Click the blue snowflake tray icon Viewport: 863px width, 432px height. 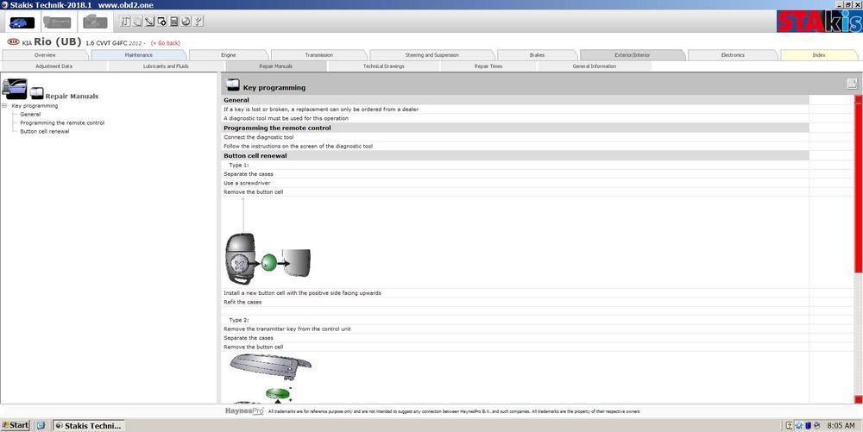click(798, 425)
